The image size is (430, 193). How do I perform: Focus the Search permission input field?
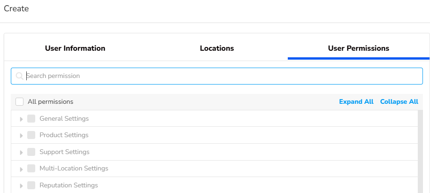[x=221, y=76]
